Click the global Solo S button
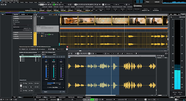 pos(50,4)
